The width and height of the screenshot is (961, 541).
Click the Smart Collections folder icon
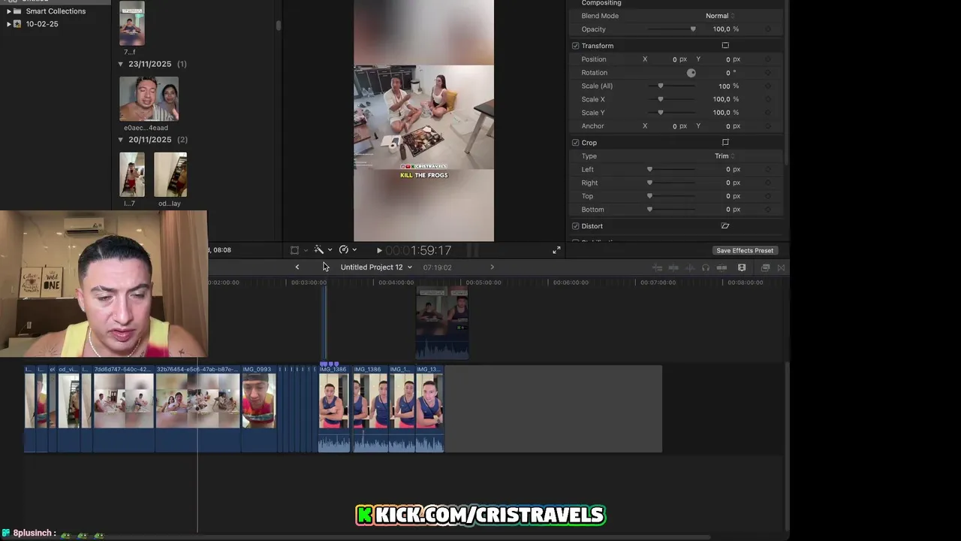(x=17, y=11)
